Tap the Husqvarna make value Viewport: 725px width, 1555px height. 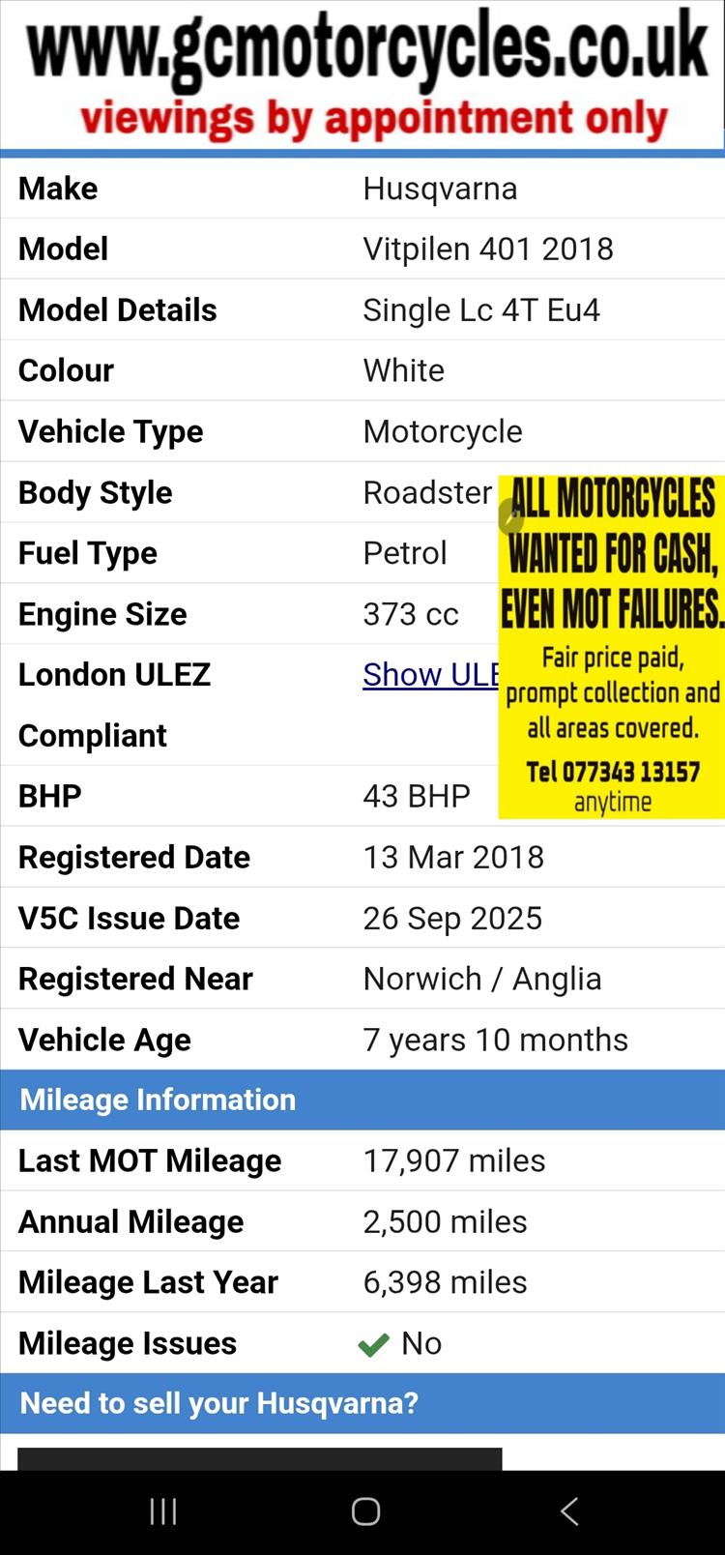[x=440, y=189]
